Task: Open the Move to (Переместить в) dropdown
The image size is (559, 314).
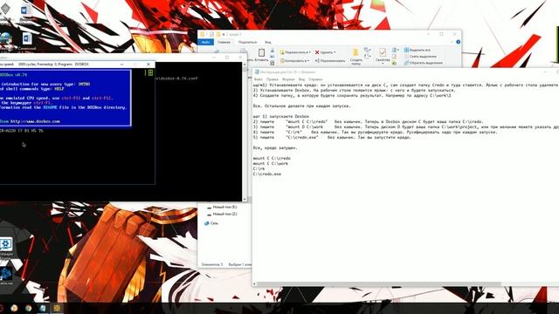Action: click(295, 52)
